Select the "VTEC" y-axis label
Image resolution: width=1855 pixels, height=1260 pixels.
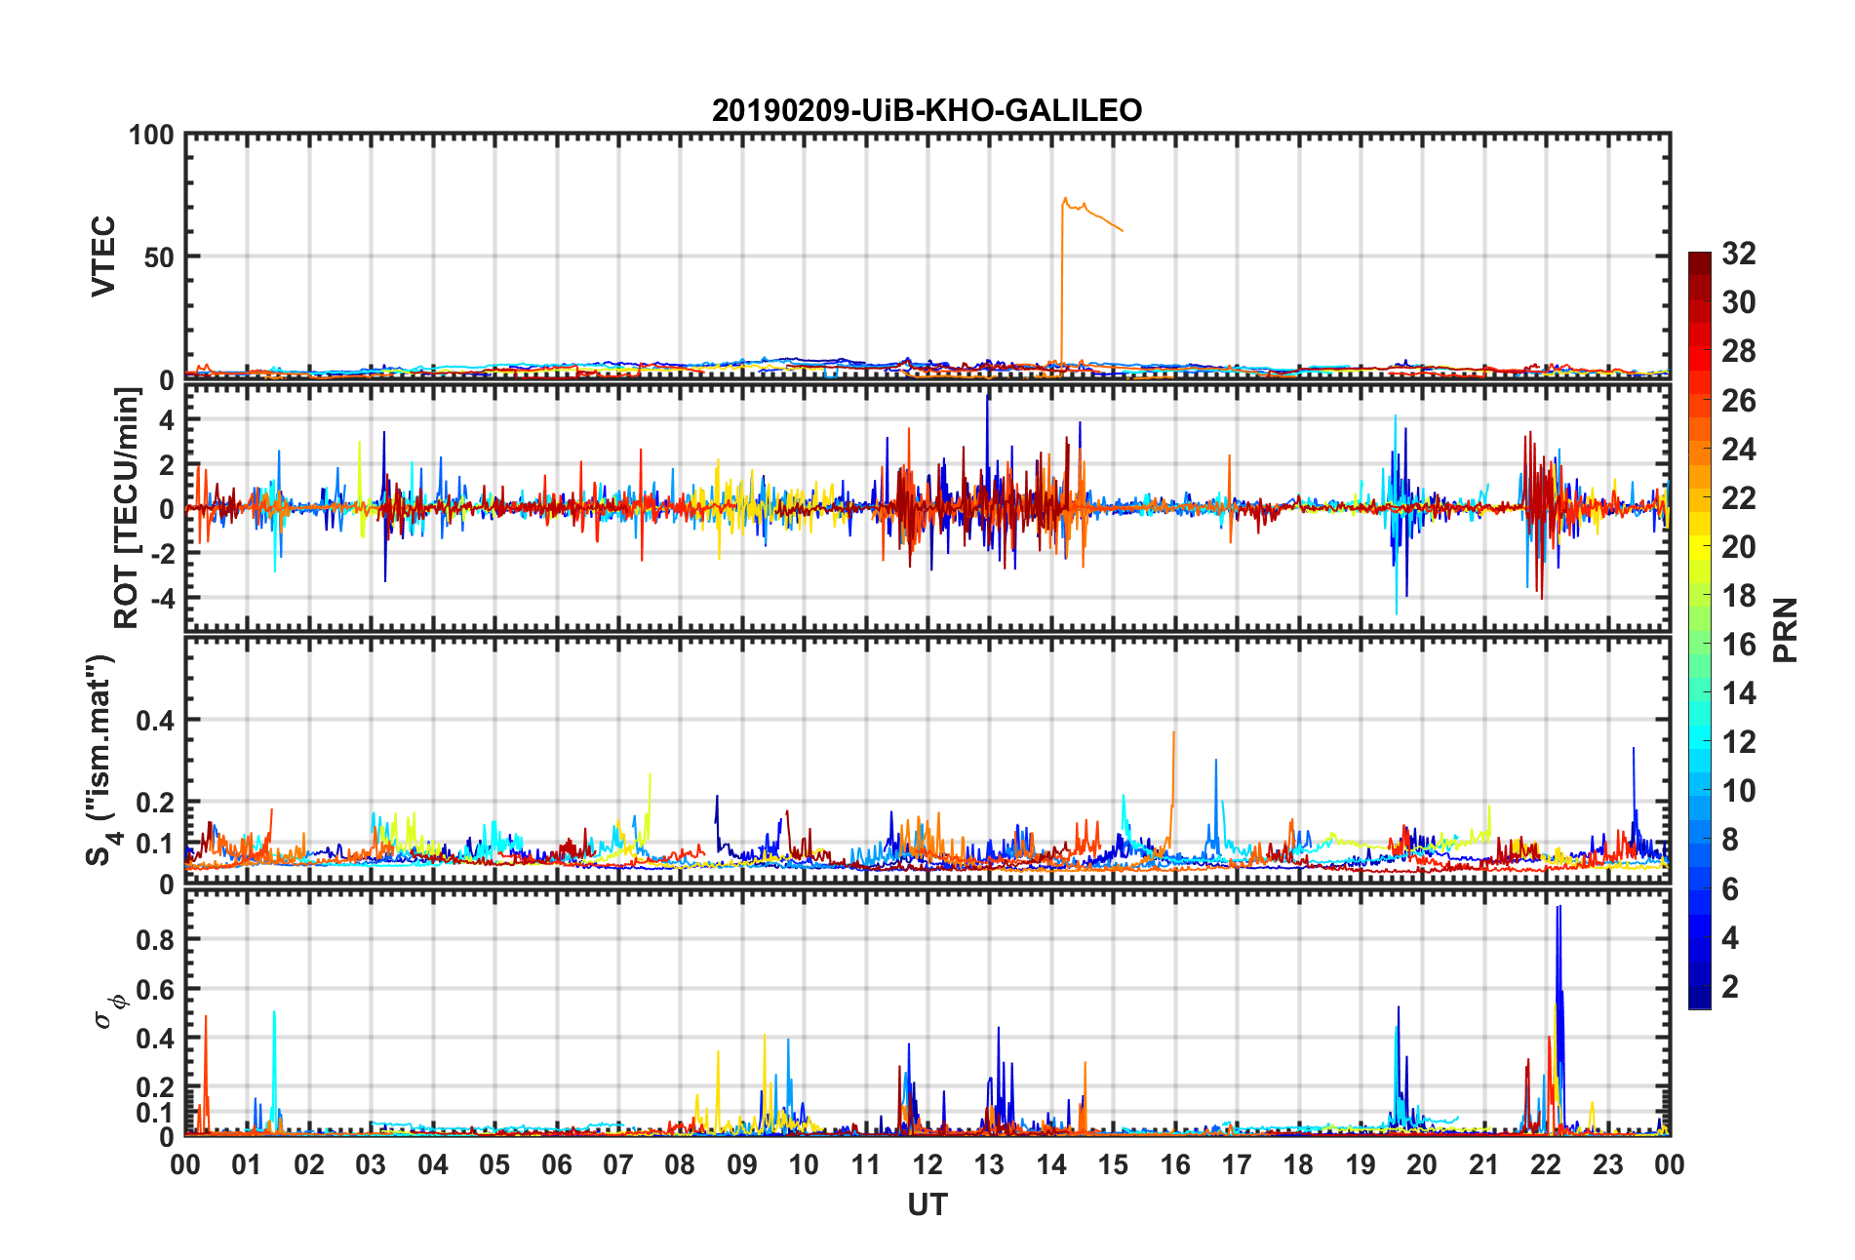(x=103, y=256)
